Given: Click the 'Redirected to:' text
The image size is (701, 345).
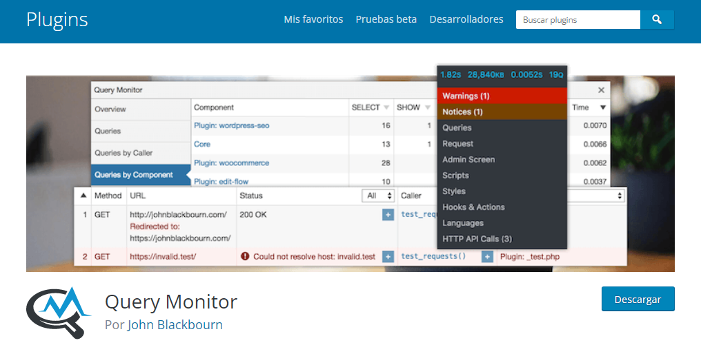Looking at the screenshot, I should pos(155,227).
